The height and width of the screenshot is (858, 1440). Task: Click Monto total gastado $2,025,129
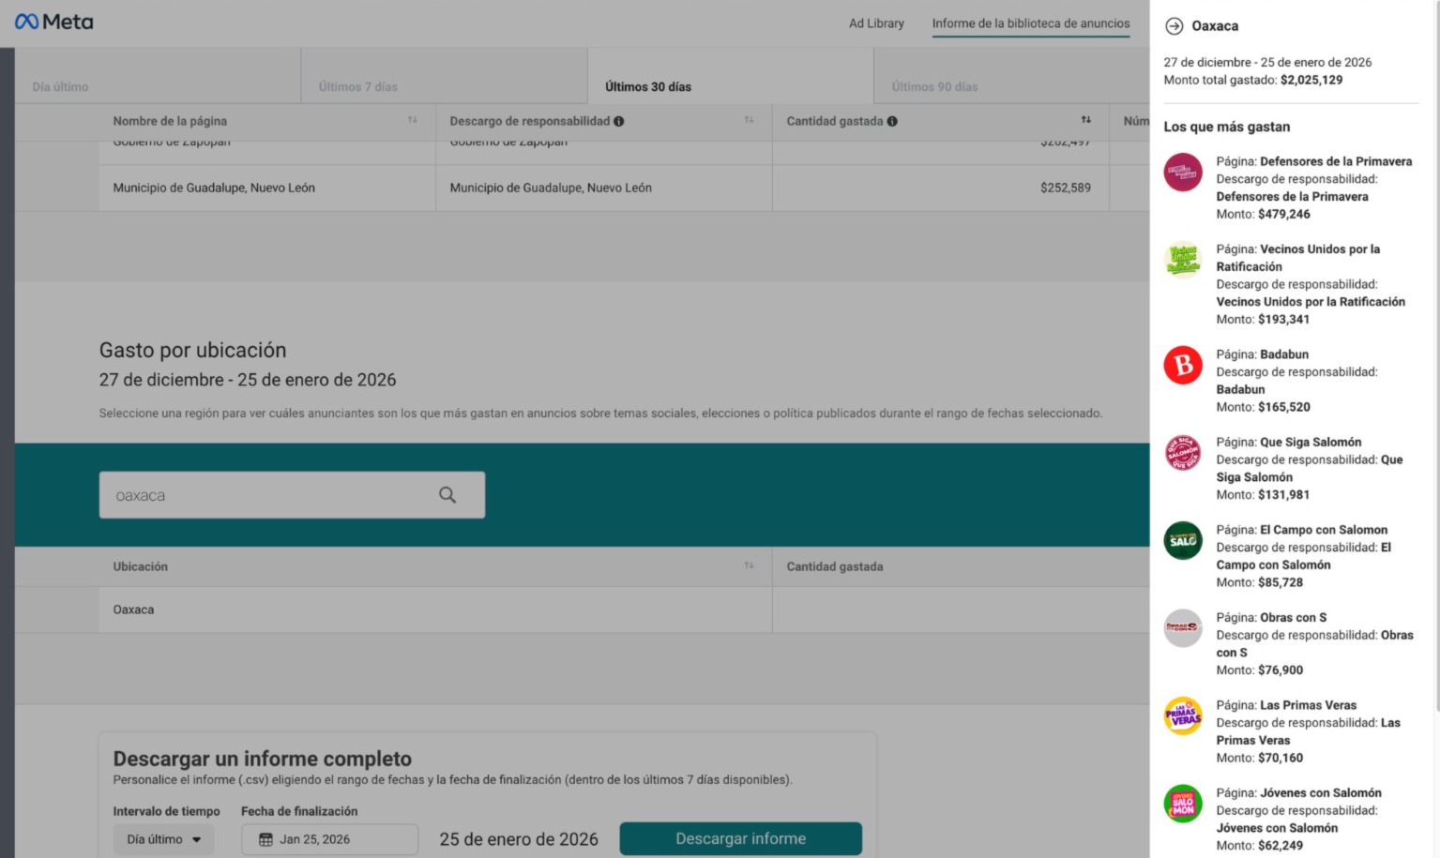tap(1253, 80)
